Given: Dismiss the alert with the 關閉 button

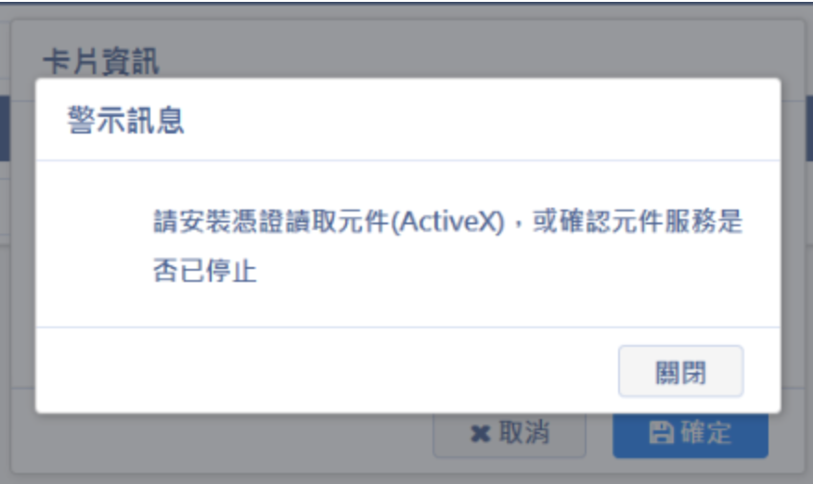Looking at the screenshot, I should tap(681, 371).
